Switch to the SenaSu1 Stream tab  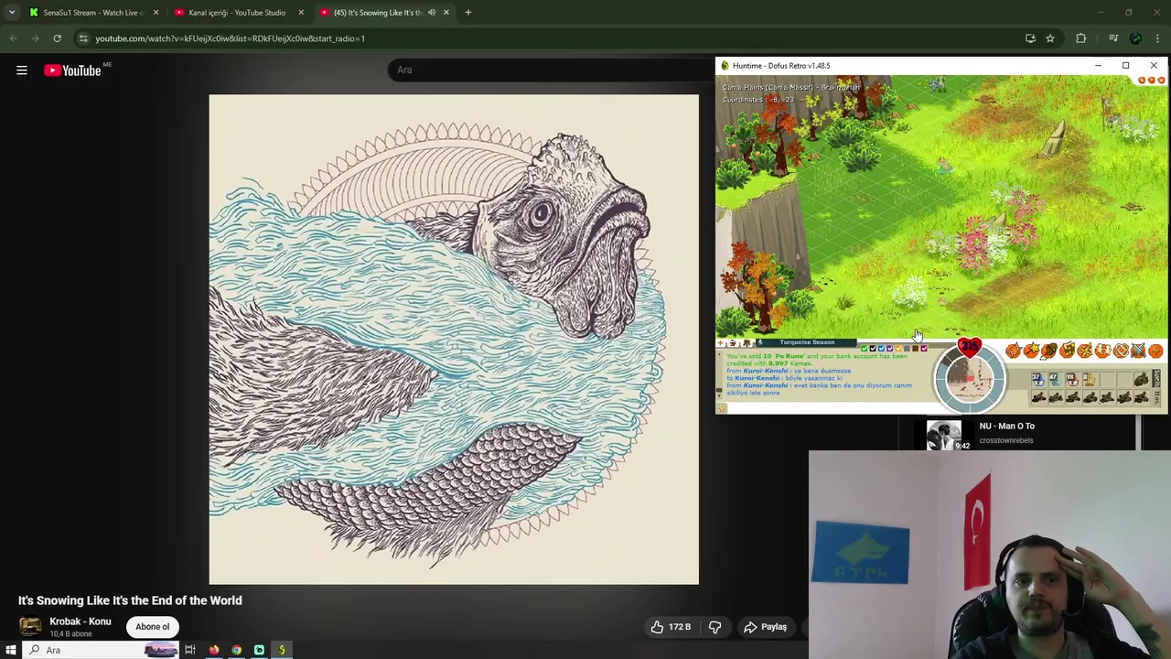(92, 13)
